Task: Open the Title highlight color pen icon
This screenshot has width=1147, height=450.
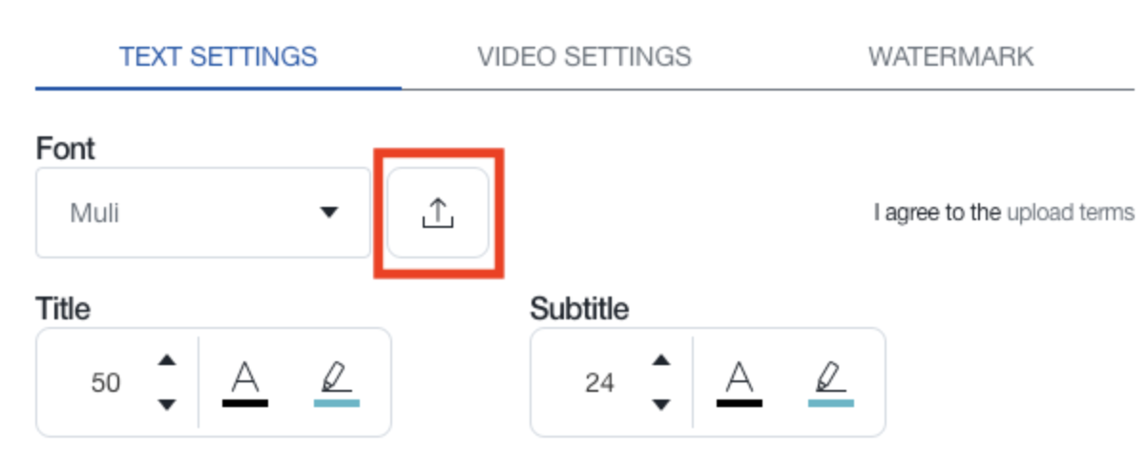Action: (x=337, y=383)
